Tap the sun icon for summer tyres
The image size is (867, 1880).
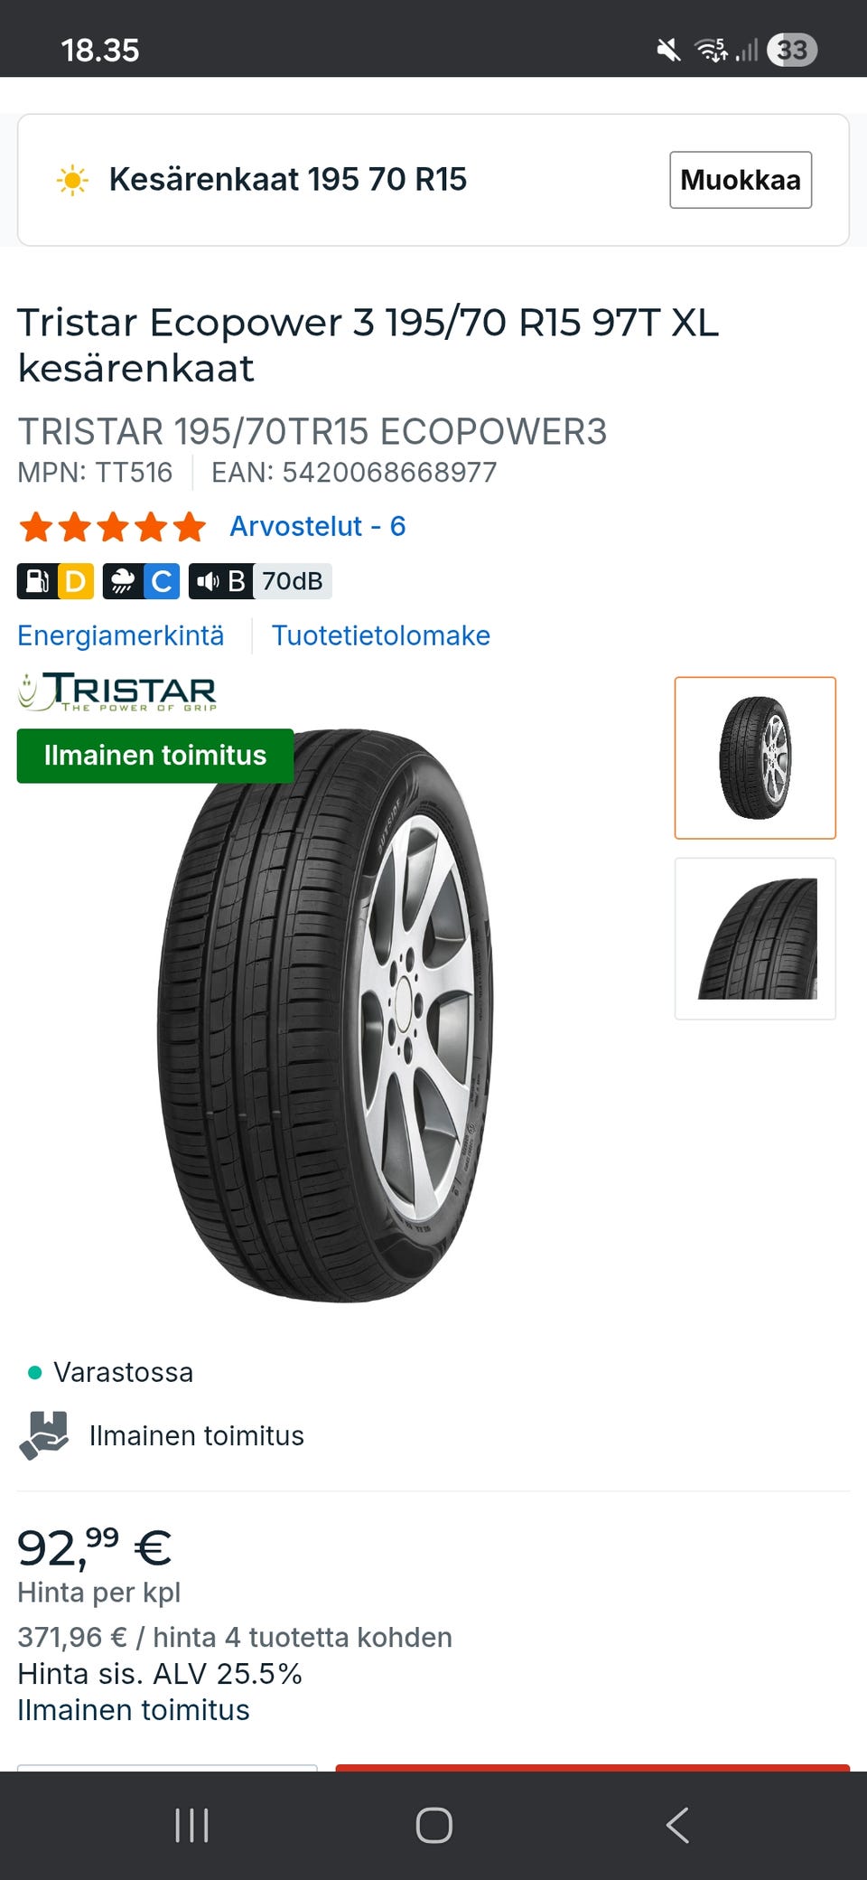(72, 180)
